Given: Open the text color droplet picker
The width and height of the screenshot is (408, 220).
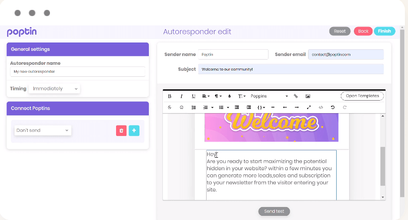Looking at the screenshot, I should (x=229, y=97).
